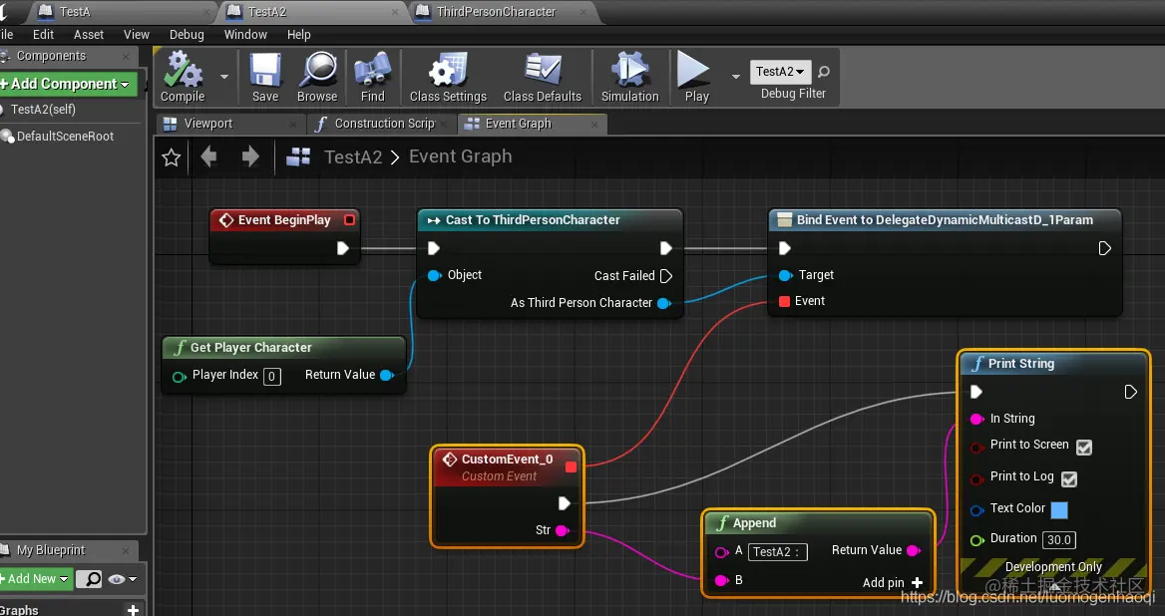Image resolution: width=1165 pixels, height=616 pixels.
Task: Switch to the ThirdPersonCharacter document tab
Action: 496,12
